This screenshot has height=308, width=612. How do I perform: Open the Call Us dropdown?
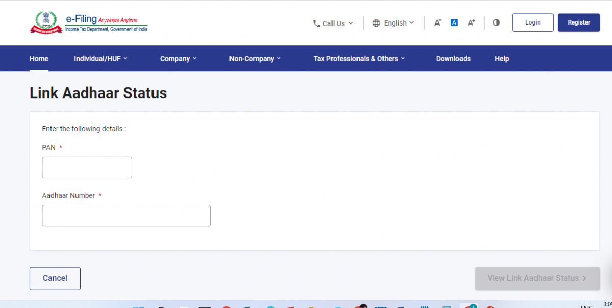coord(334,23)
